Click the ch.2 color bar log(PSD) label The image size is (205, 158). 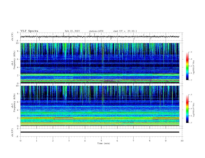click(194, 110)
